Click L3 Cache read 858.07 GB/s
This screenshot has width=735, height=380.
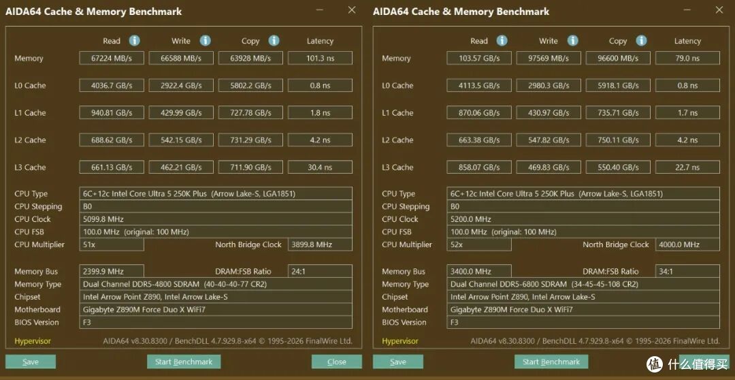click(x=479, y=167)
